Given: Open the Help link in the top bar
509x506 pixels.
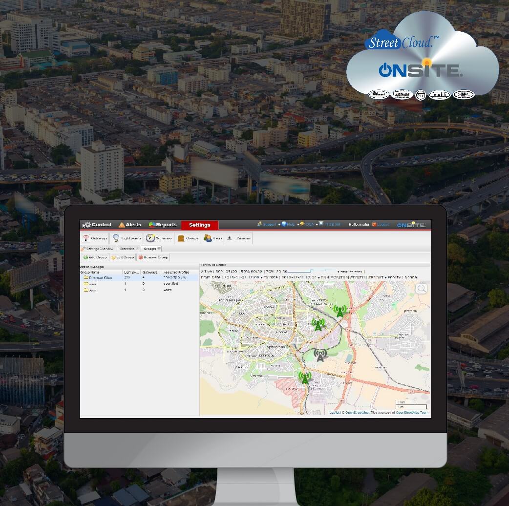Looking at the screenshot, I should 288,224.
